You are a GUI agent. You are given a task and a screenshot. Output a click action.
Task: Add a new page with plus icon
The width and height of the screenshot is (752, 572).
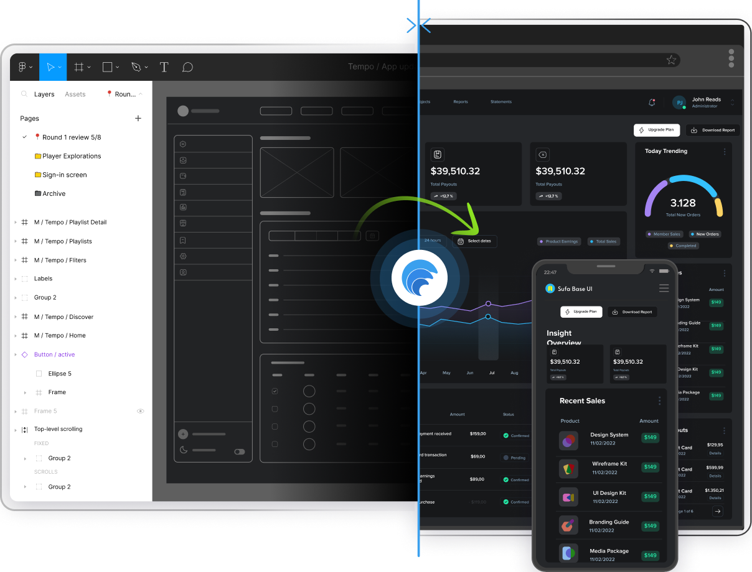click(x=138, y=118)
